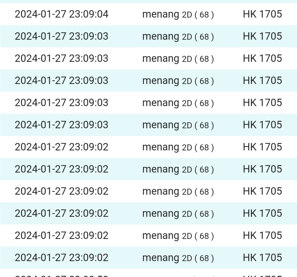Click "menang 2D (68)" in the first 23:09:02 row
The image size is (297, 277).
click(x=178, y=147)
